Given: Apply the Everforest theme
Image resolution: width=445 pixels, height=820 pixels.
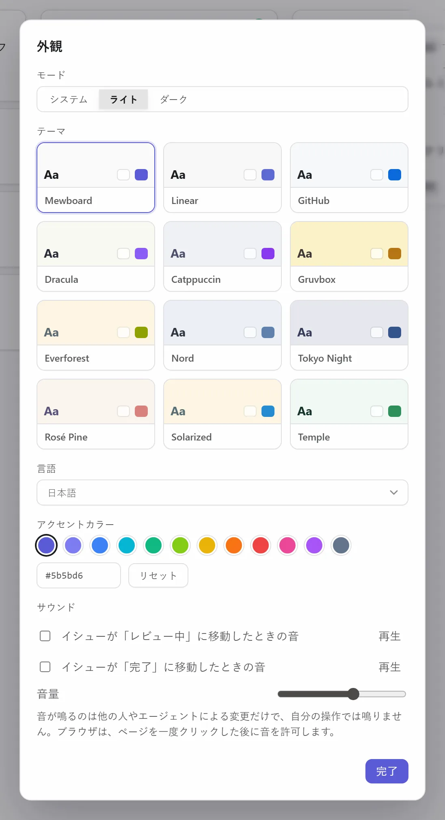Looking at the screenshot, I should [96, 335].
